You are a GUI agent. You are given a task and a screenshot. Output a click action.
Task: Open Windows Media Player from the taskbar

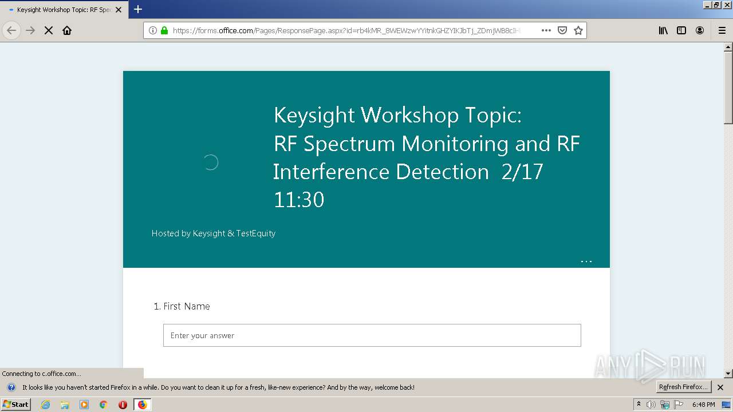coord(84,405)
